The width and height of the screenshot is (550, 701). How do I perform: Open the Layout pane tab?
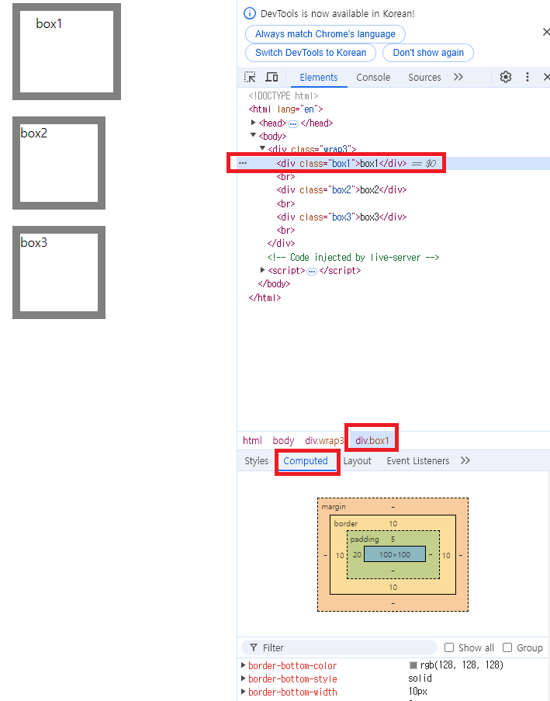click(x=357, y=460)
